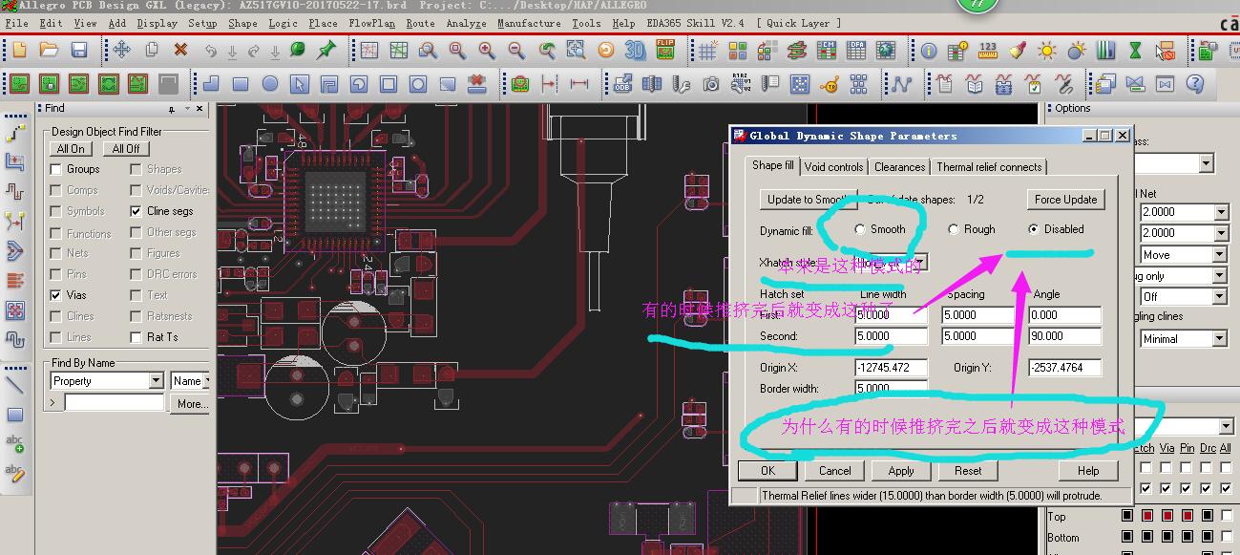Click the Zoom In magnifier icon
Viewport: 1240px width, 555px height.
click(x=487, y=50)
